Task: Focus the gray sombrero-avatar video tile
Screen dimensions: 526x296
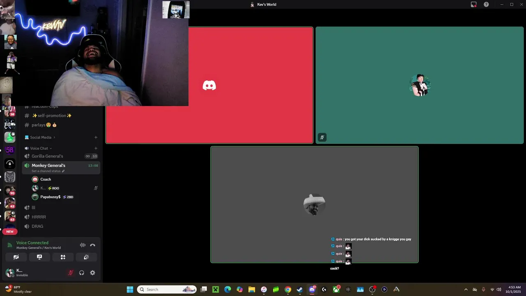Action: (314, 205)
